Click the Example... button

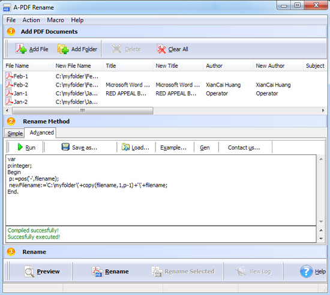[x=173, y=148]
